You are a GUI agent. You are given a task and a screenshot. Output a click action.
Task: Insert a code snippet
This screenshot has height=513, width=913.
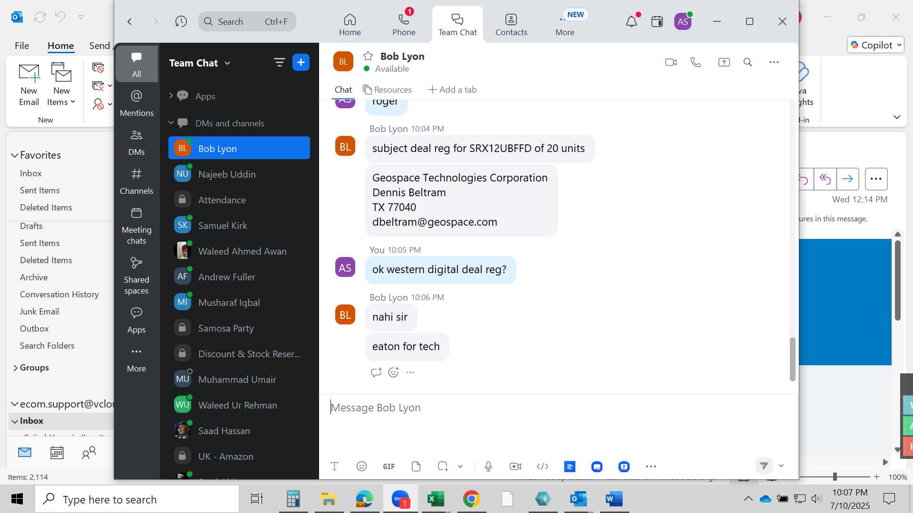point(543,466)
